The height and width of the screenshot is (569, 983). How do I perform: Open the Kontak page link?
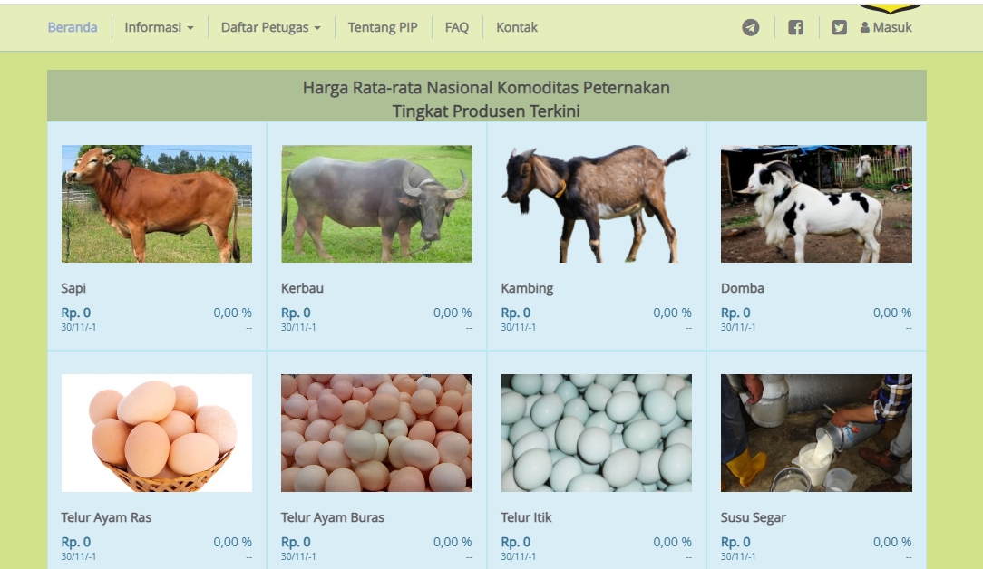[x=517, y=27]
